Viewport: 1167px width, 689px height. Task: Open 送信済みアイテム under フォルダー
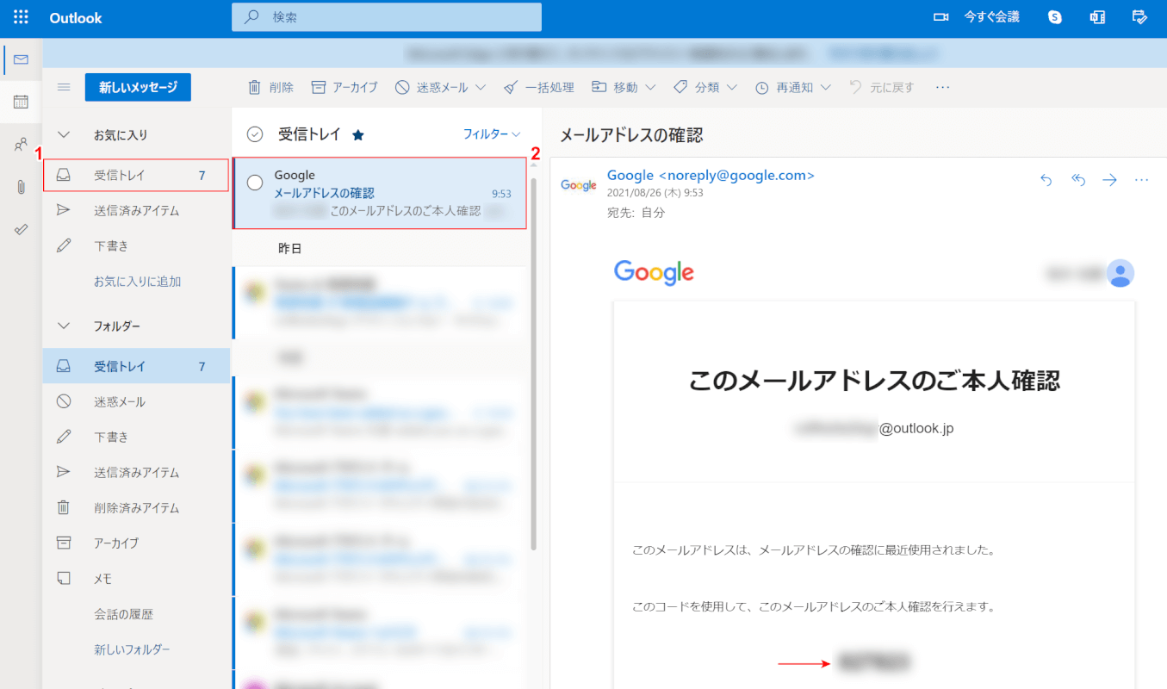[136, 473]
